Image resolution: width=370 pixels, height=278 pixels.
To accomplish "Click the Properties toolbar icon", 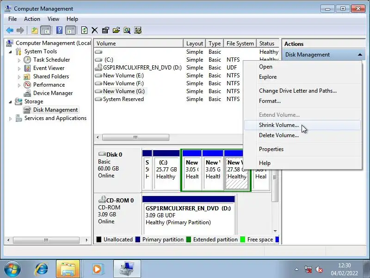I will [x=105, y=30].
